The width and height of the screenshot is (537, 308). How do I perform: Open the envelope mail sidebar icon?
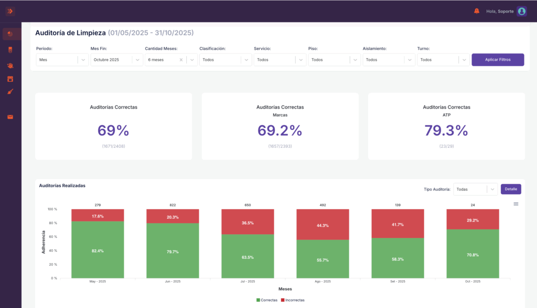10,117
